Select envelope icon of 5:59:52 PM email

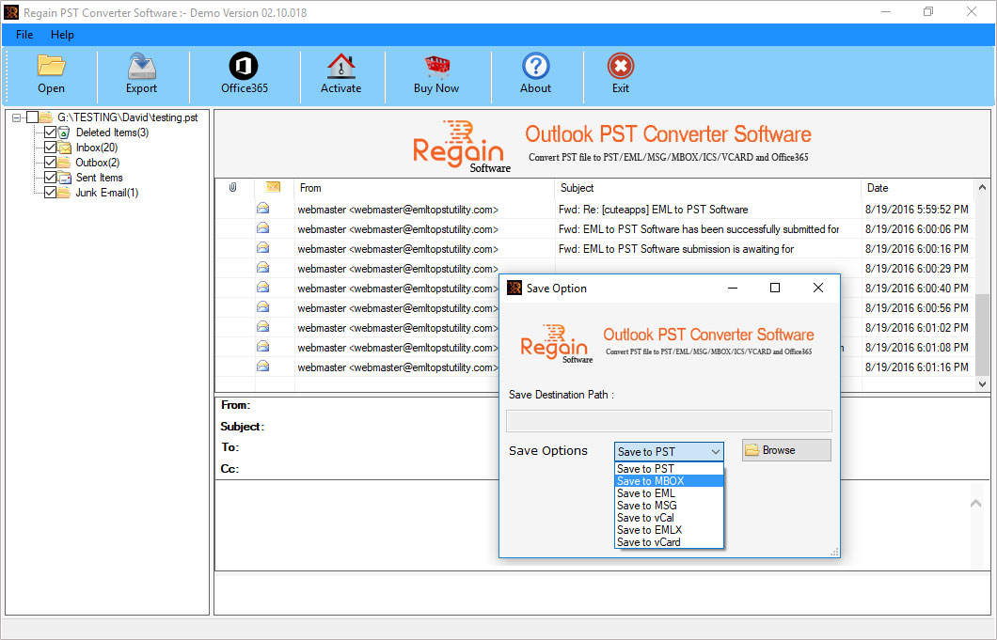[262, 209]
